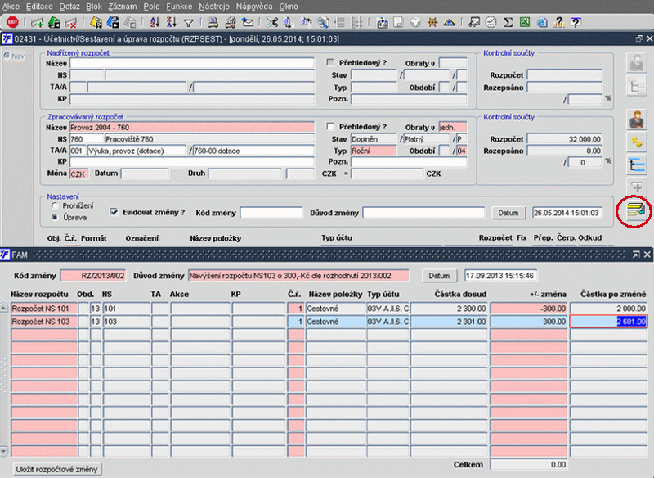The width and height of the screenshot is (654, 478).
Task: Click the Název field Provoz 2004 - 760
Action: click(192, 127)
